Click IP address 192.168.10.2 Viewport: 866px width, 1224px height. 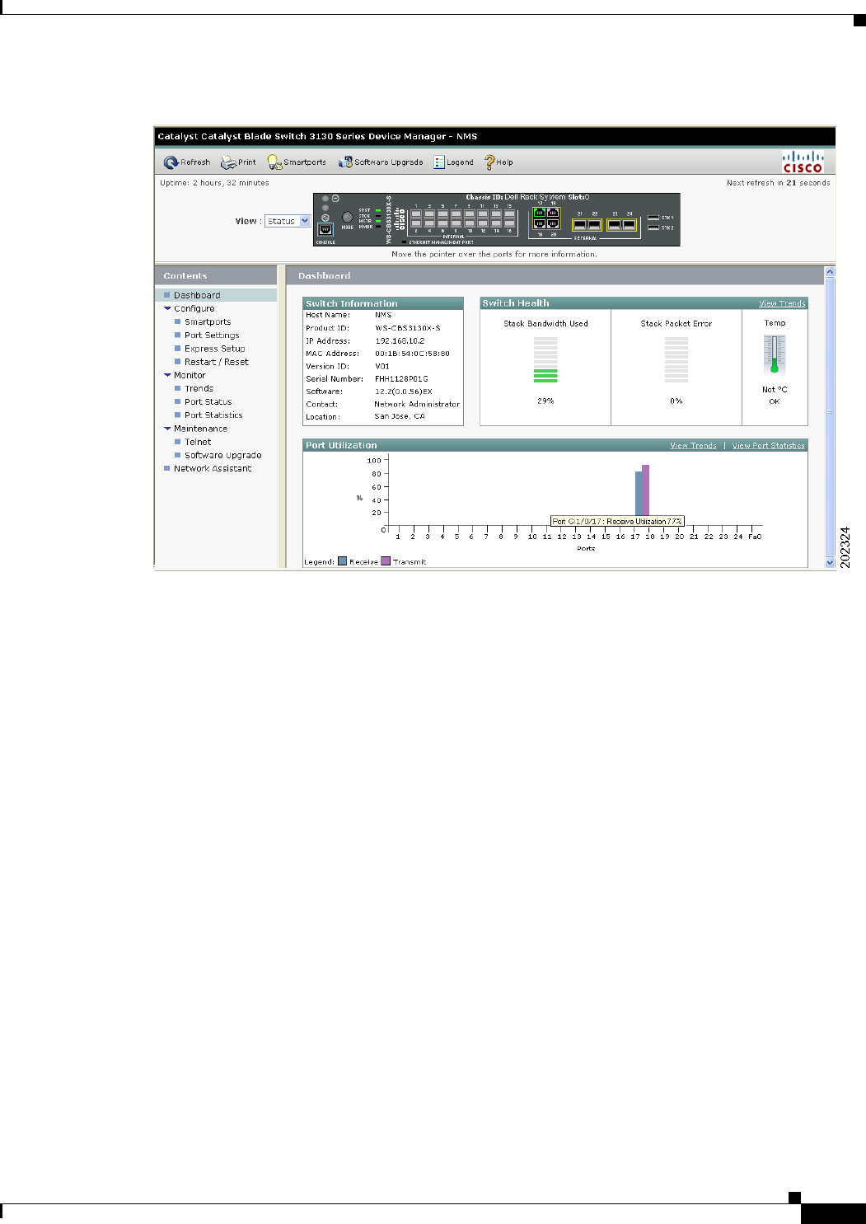coord(400,340)
